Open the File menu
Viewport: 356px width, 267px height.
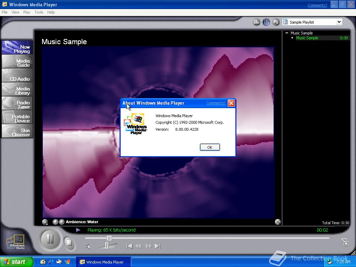tap(5, 12)
